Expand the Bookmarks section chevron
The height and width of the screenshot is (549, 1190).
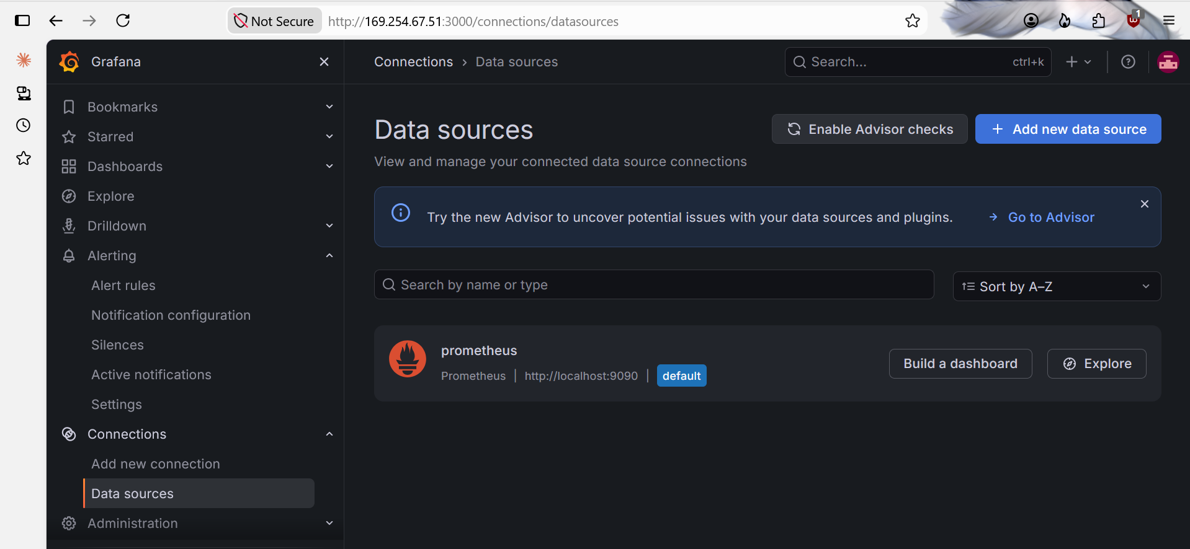(329, 107)
